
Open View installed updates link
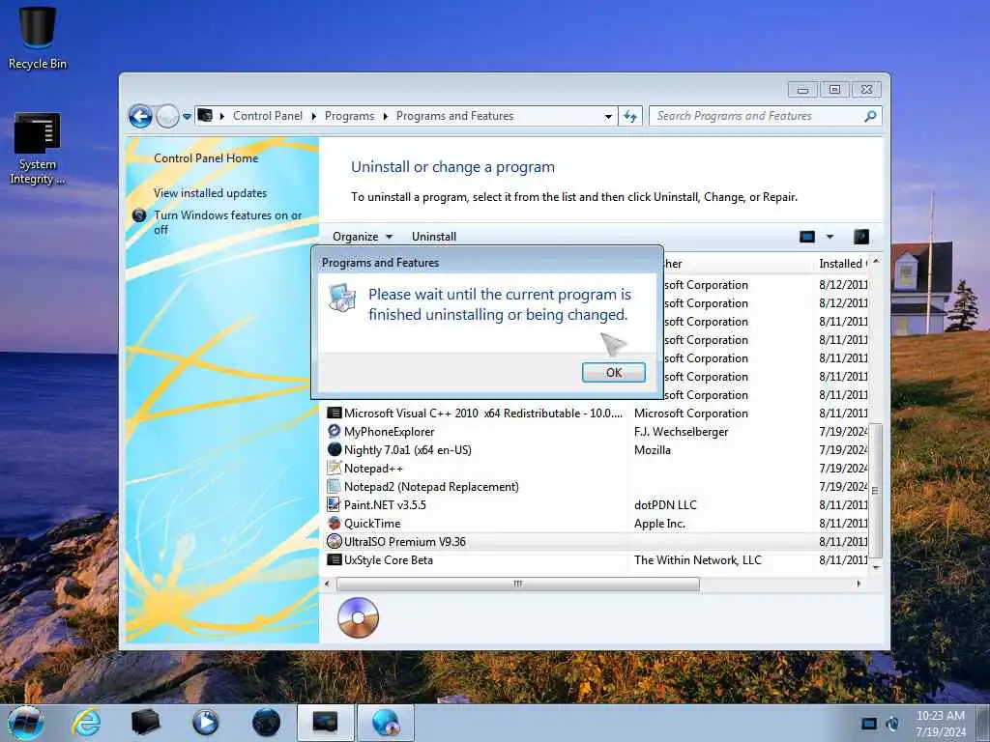[210, 193]
